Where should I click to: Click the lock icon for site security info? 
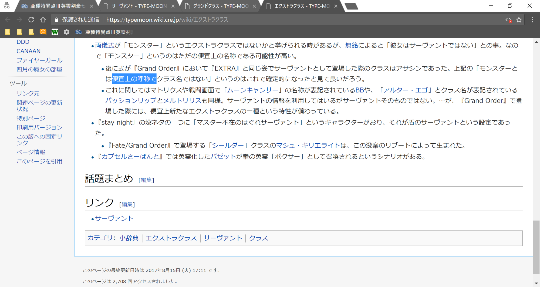pyautogui.click(x=56, y=20)
